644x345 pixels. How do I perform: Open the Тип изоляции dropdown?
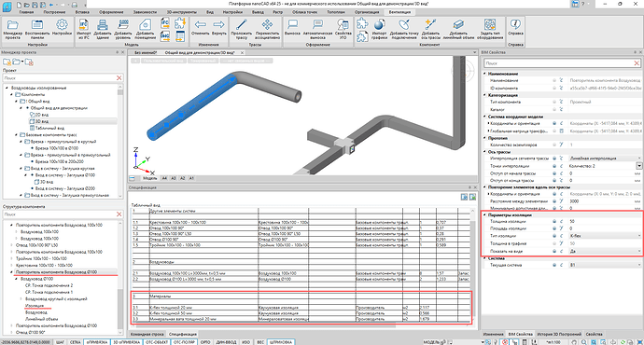click(606, 236)
